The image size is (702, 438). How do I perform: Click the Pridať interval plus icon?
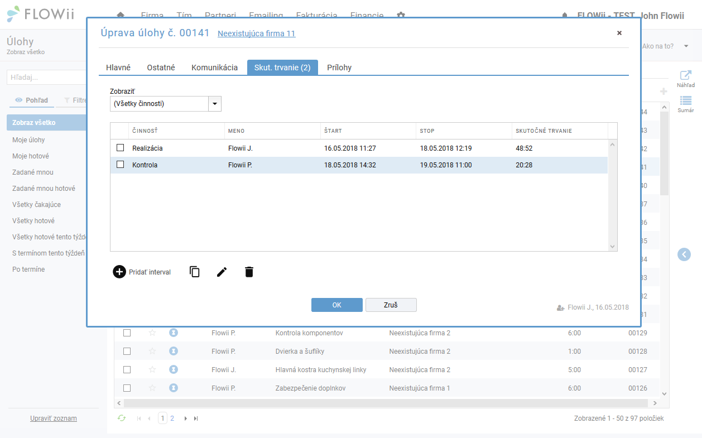tap(119, 272)
